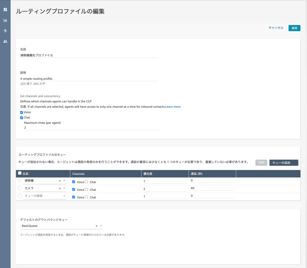The image size is (307, 268).
Task: Open the metrics and analytics sidebar icon
Action: pos(5,20)
